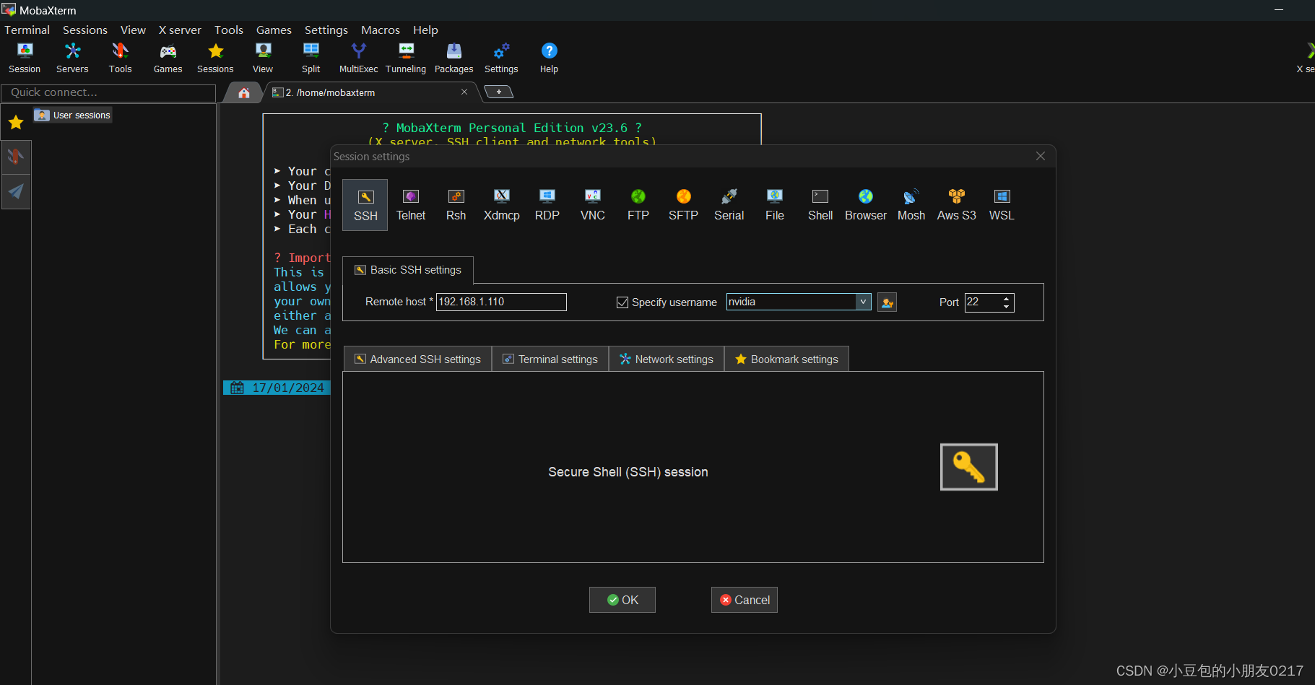Pick the SFTP session type

click(x=683, y=205)
